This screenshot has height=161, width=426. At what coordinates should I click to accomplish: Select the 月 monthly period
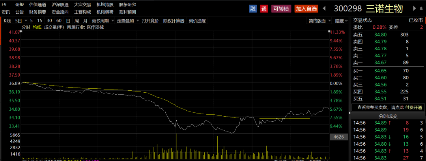(85, 21)
